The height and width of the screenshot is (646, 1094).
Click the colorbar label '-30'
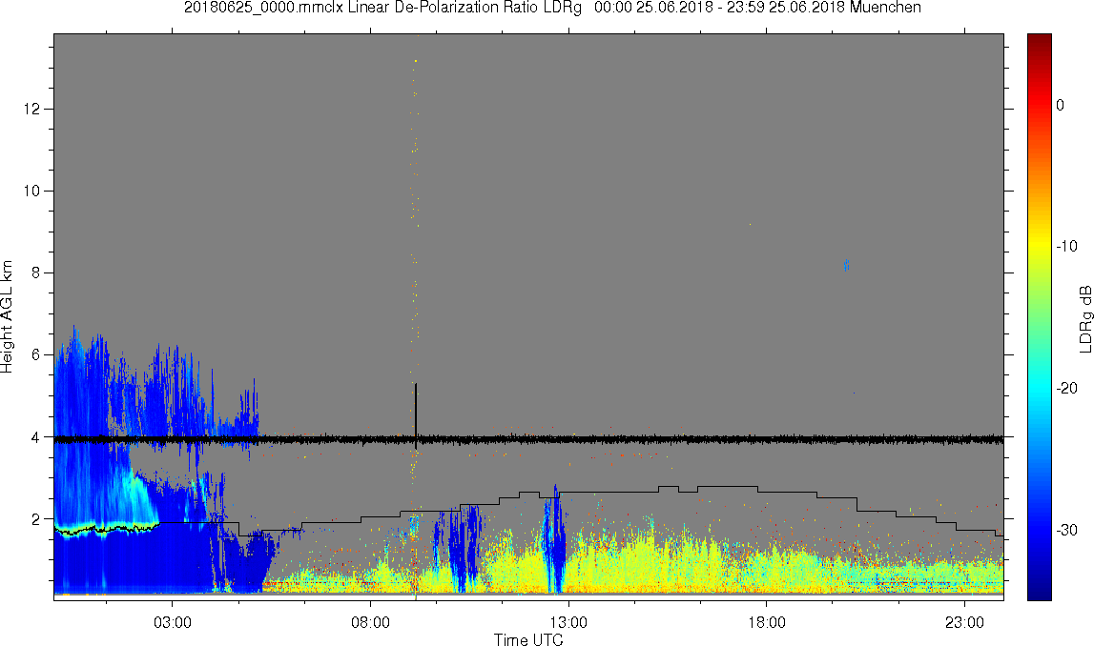(x=1065, y=531)
